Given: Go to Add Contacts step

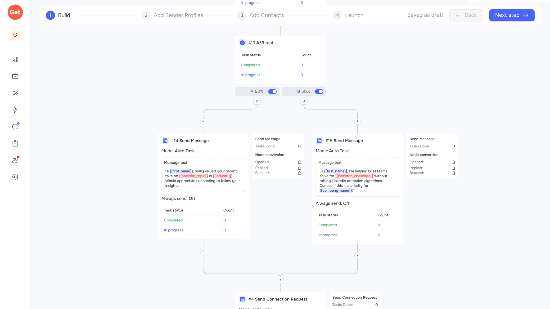Looking at the screenshot, I should [x=261, y=15].
